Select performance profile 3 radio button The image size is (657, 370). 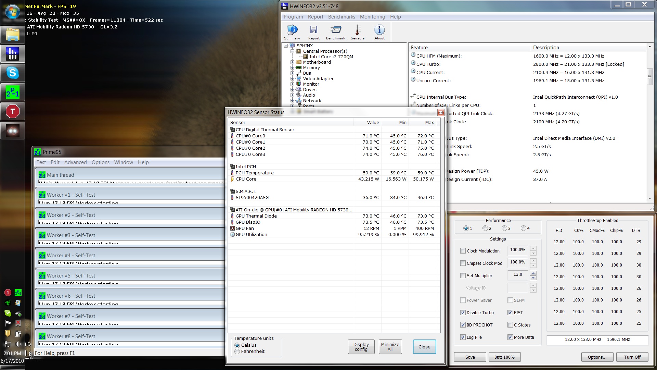pos(504,228)
